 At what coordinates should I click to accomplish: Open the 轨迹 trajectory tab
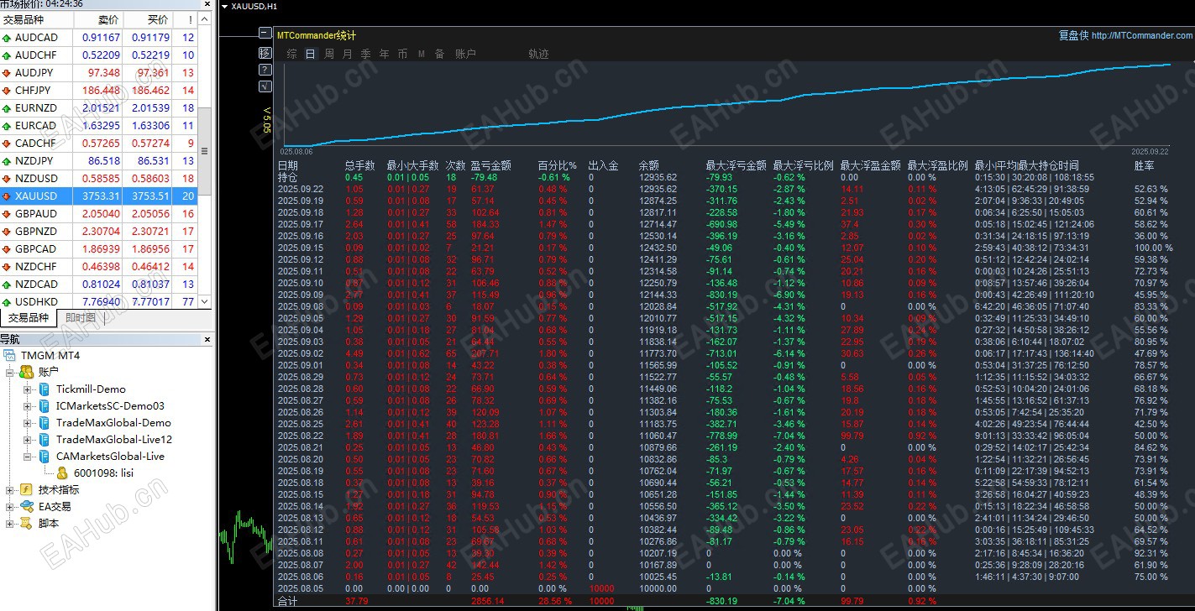538,54
